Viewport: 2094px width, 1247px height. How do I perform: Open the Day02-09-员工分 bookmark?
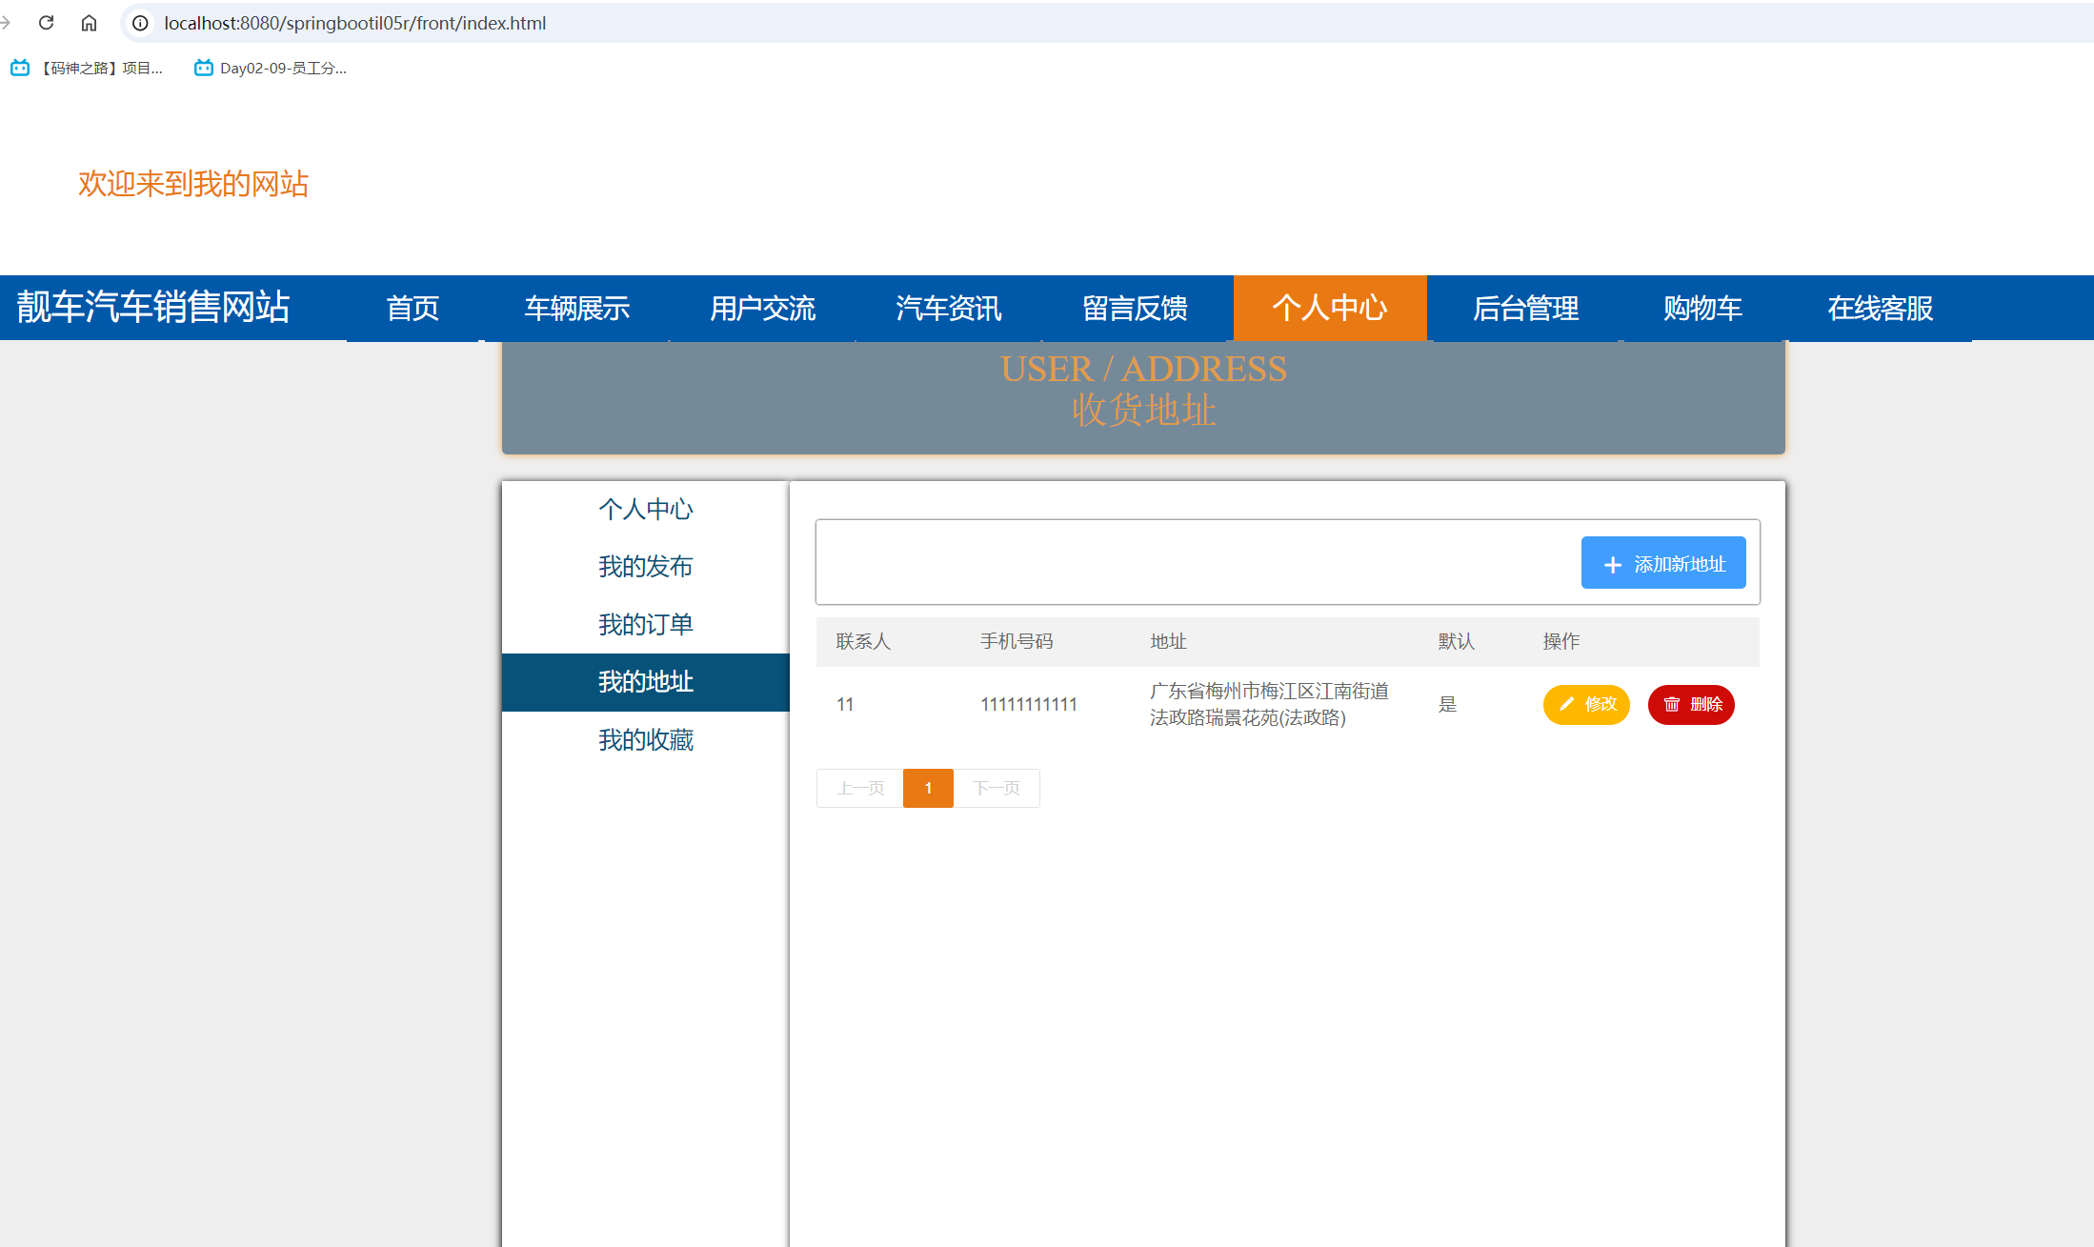coord(271,68)
